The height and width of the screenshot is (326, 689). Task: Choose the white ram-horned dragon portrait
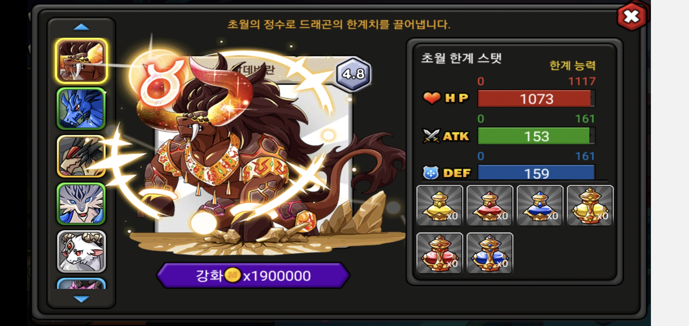tap(81, 251)
